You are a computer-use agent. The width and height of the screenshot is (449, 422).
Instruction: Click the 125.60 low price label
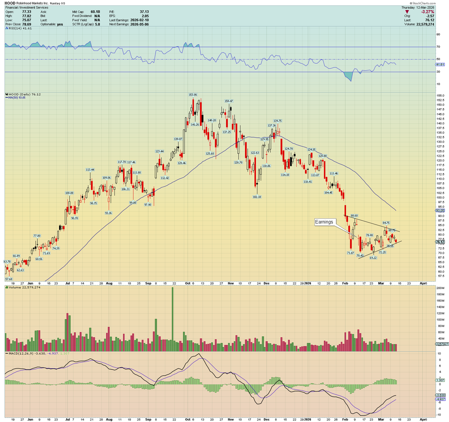(x=210, y=153)
